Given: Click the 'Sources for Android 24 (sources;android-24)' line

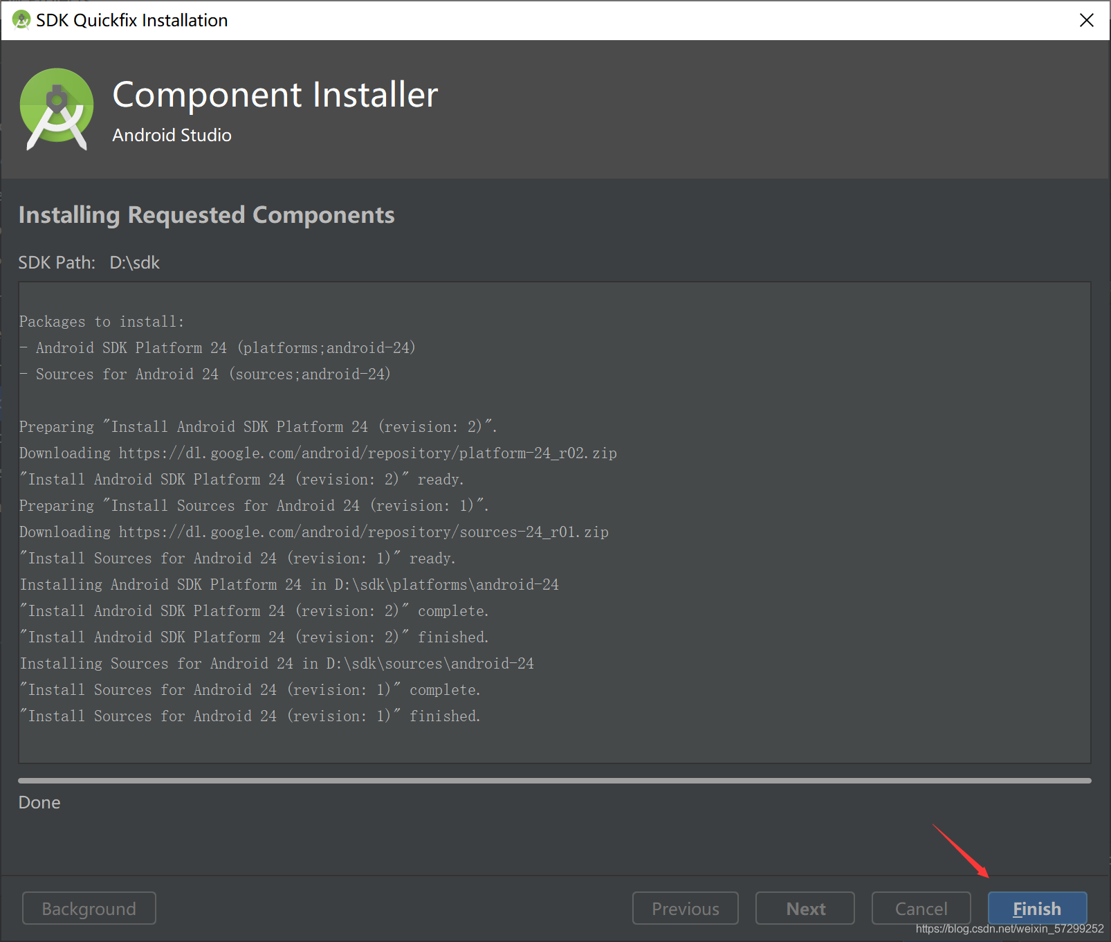Looking at the screenshot, I should click(205, 374).
